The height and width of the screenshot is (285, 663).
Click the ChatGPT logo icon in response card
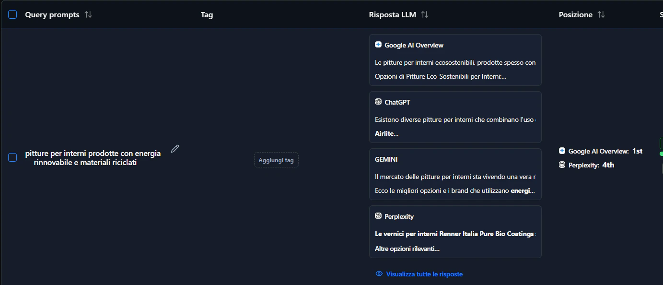pos(378,102)
